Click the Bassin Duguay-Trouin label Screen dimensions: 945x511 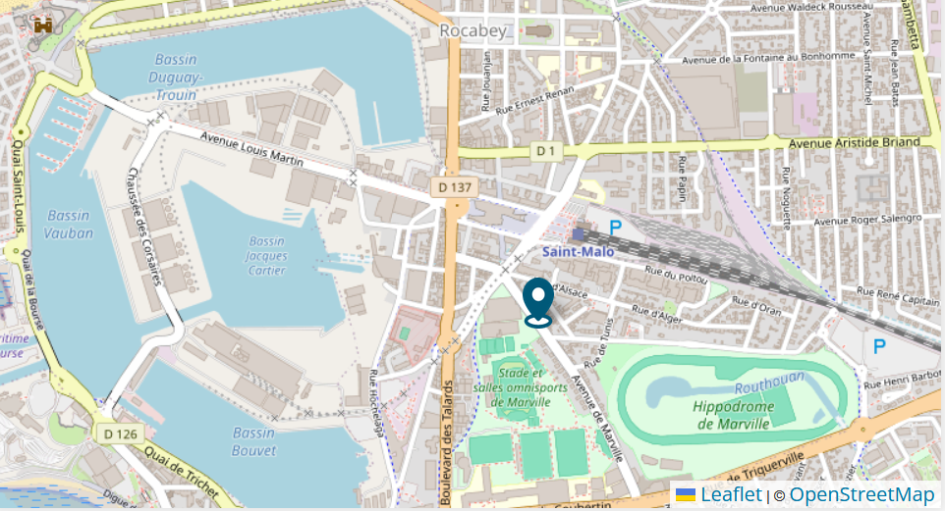click(176, 77)
